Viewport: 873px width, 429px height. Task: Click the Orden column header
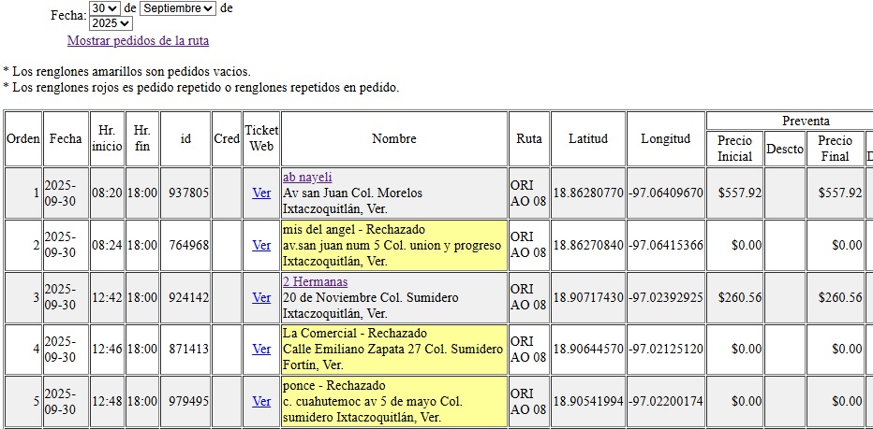tap(23, 139)
